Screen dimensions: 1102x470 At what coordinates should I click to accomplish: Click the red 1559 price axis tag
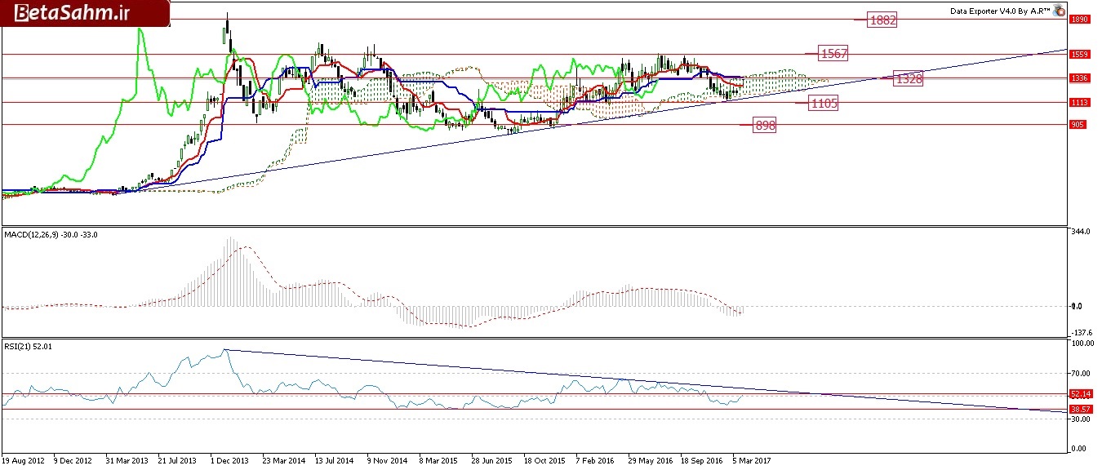click(x=1079, y=54)
